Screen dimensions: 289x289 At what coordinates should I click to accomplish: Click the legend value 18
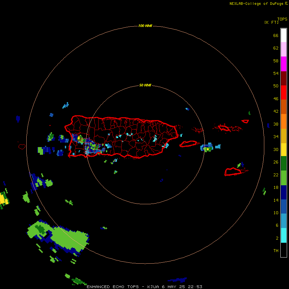276,188
